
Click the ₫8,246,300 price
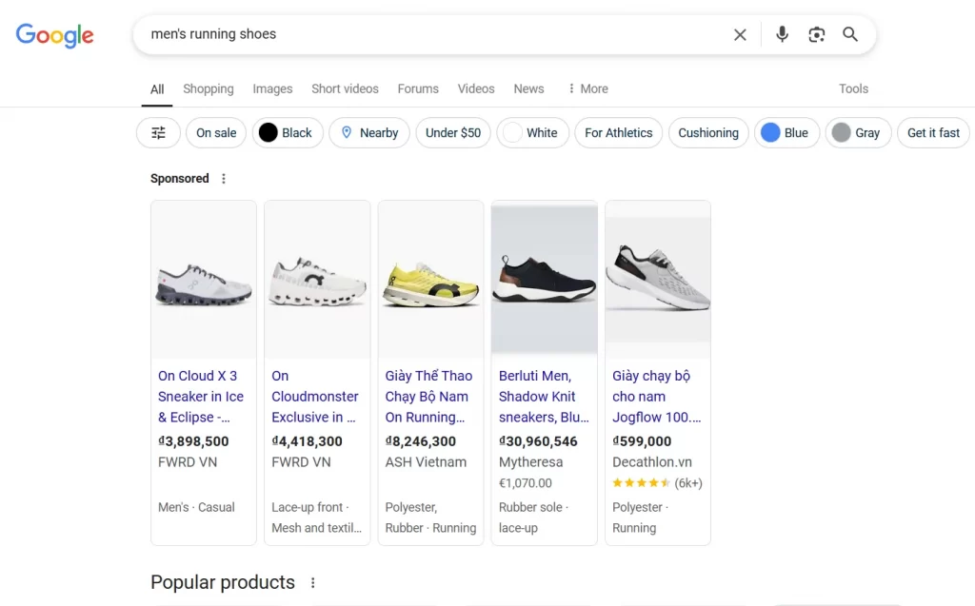click(x=420, y=441)
